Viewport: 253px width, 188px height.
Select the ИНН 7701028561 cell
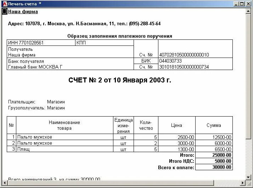click(41, 43)
